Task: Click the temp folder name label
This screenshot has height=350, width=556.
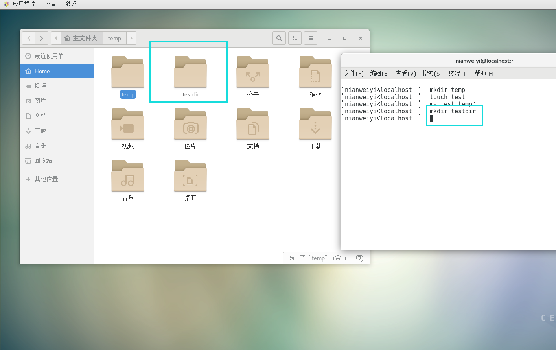Action: 128,94
